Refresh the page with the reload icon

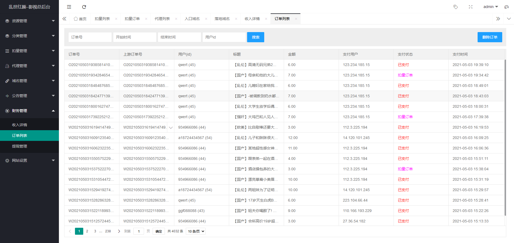pos(84,7)
